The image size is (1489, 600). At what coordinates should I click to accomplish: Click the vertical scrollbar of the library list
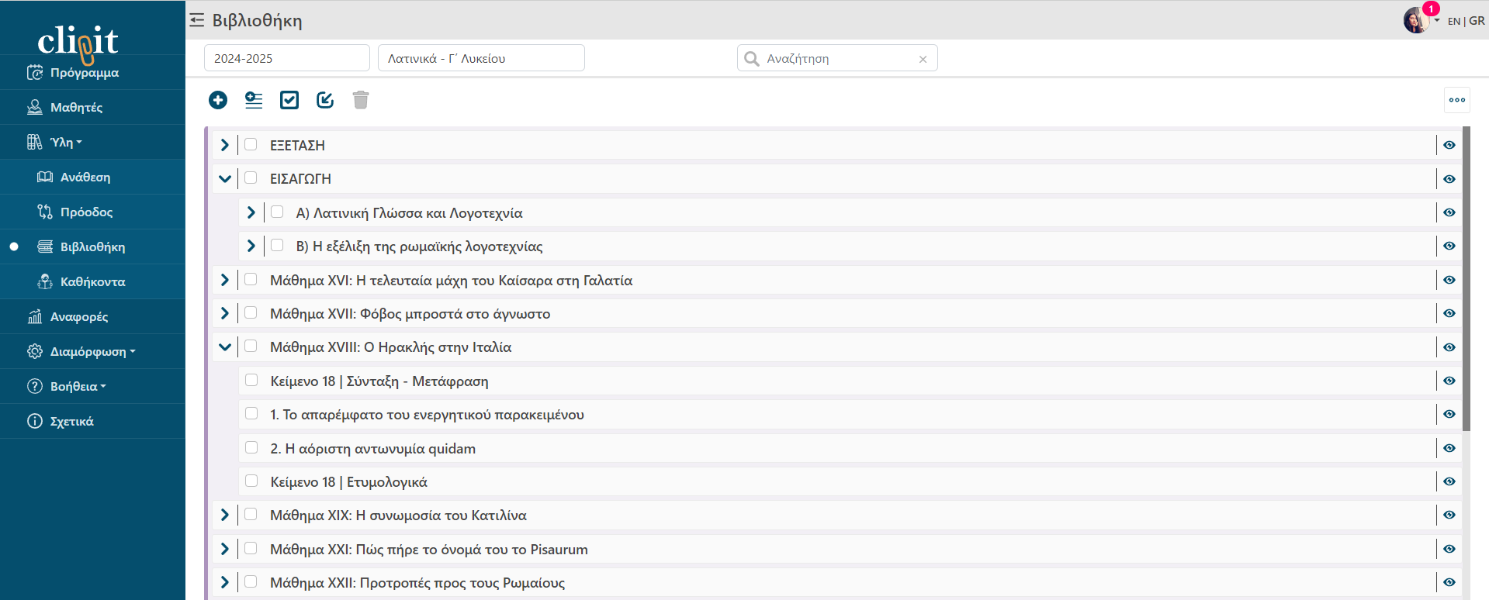pos(1466,279)
